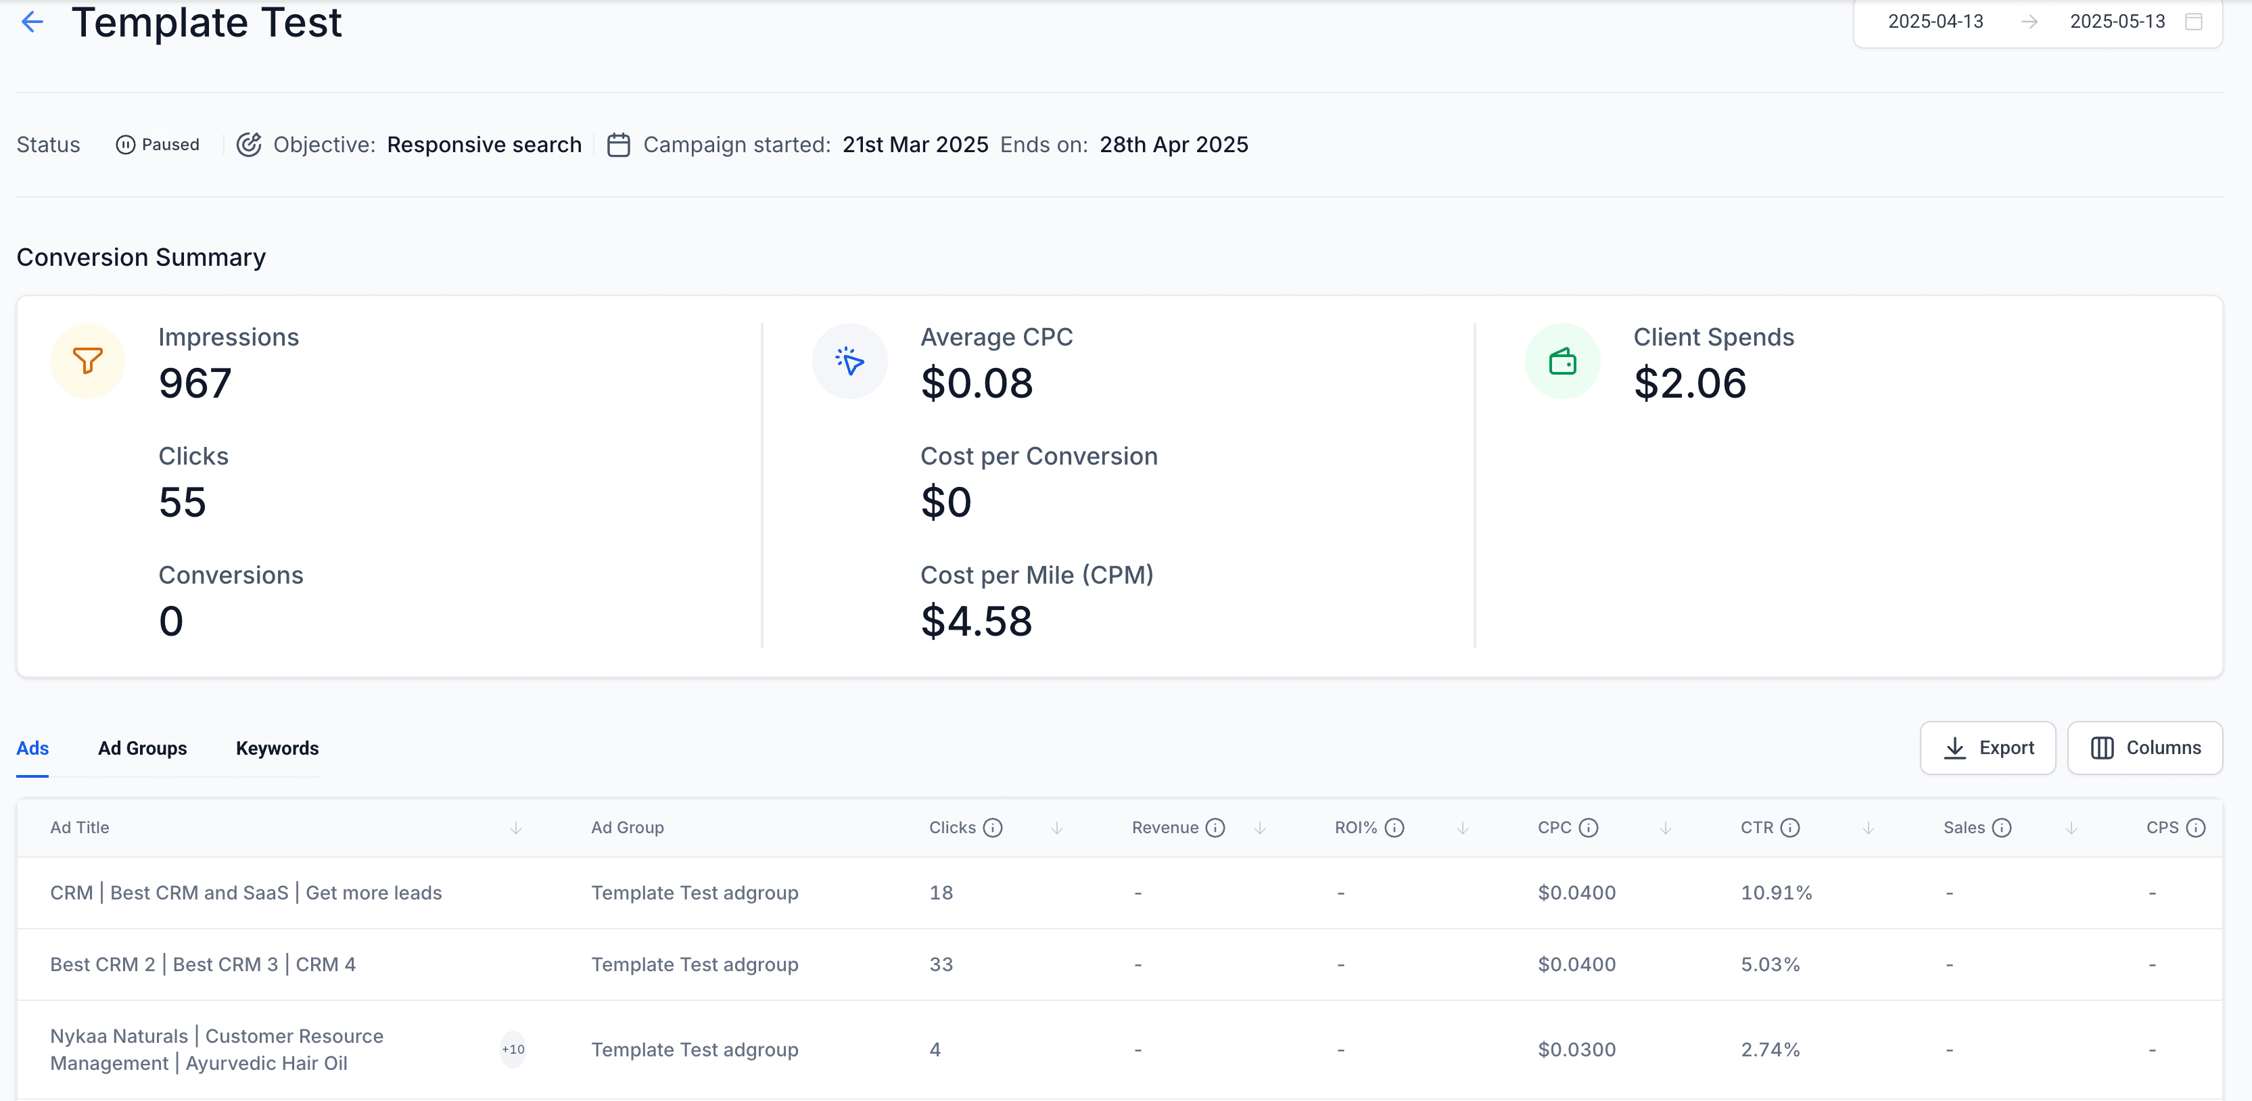Image resolution: width=2252 pixels, height=1101 pixels.
Task: Open the Columns selector button
Action: 2144,748
